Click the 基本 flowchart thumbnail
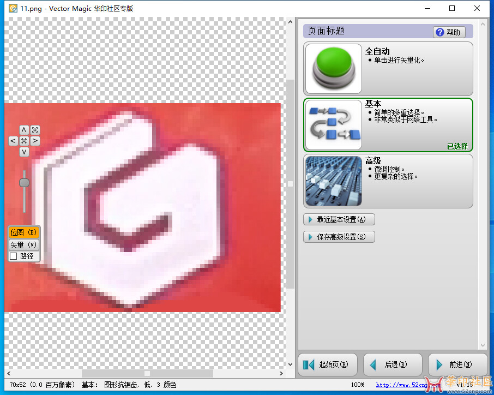 (333, 125)
